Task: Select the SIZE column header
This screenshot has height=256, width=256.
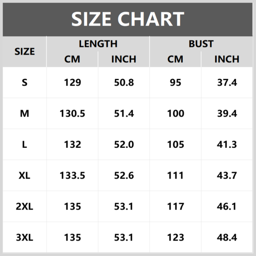Action: coord(25,52)
